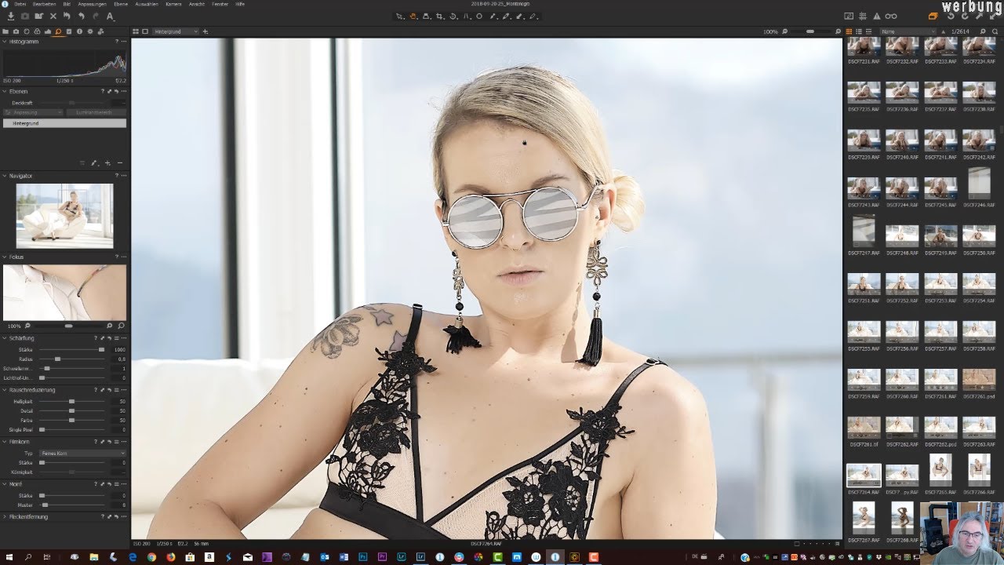Open the Filmkorn Typ dropdown
Viewport: 1004px width, 565px height.
coord(82,454)
